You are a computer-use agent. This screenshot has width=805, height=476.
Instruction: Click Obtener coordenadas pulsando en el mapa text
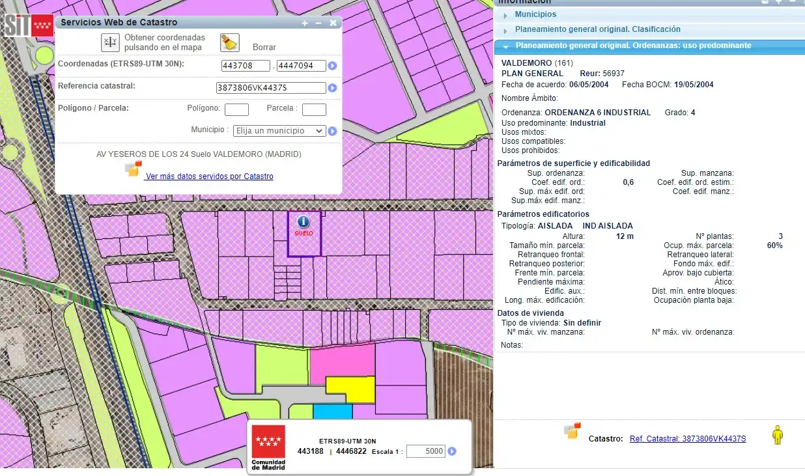pyautogui.click(x=164, y=42)
